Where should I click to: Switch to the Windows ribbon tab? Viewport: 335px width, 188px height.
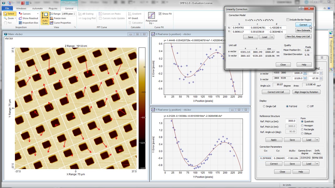tap(21, 8)
